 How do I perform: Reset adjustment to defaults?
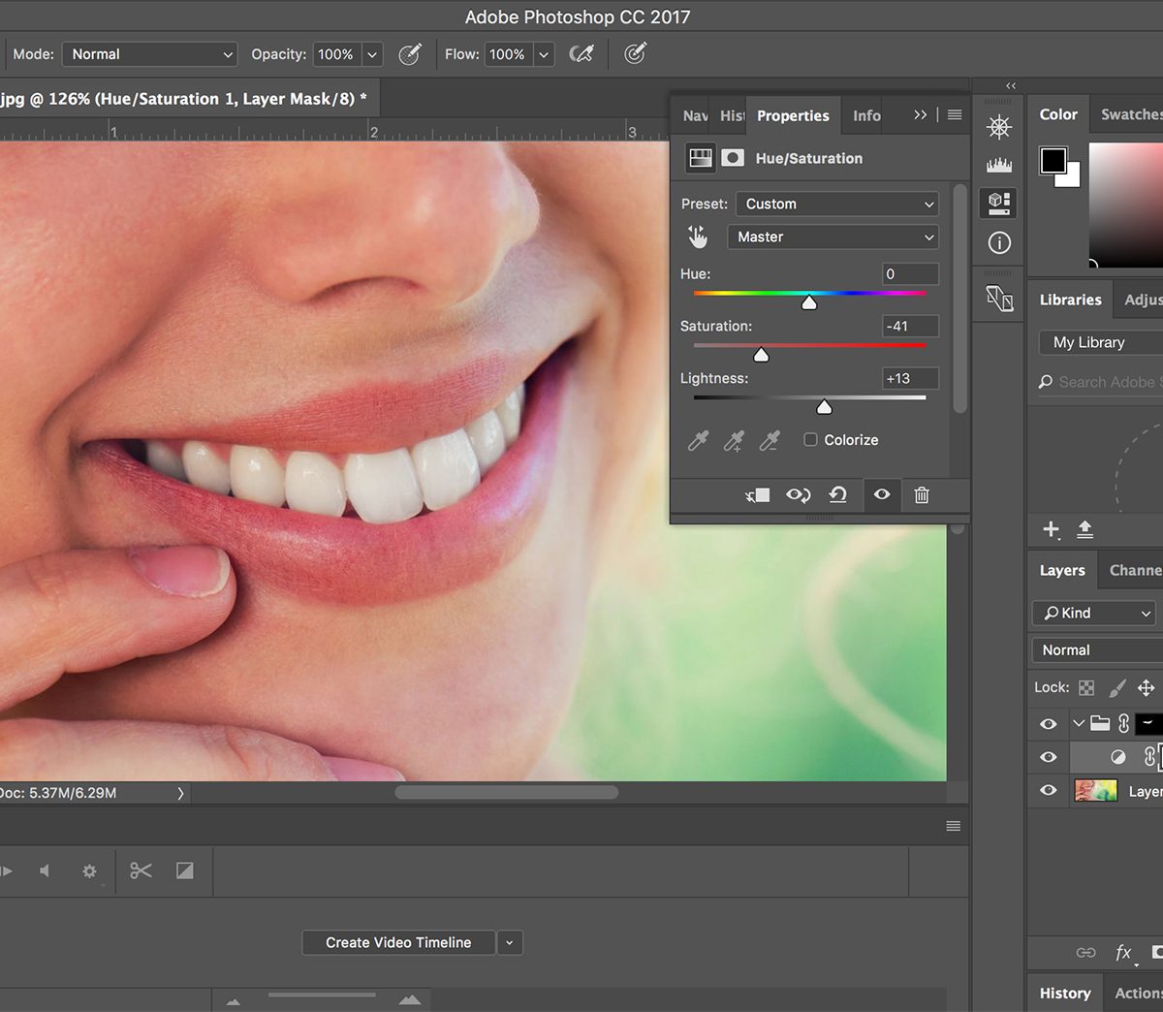coord(838,495)
